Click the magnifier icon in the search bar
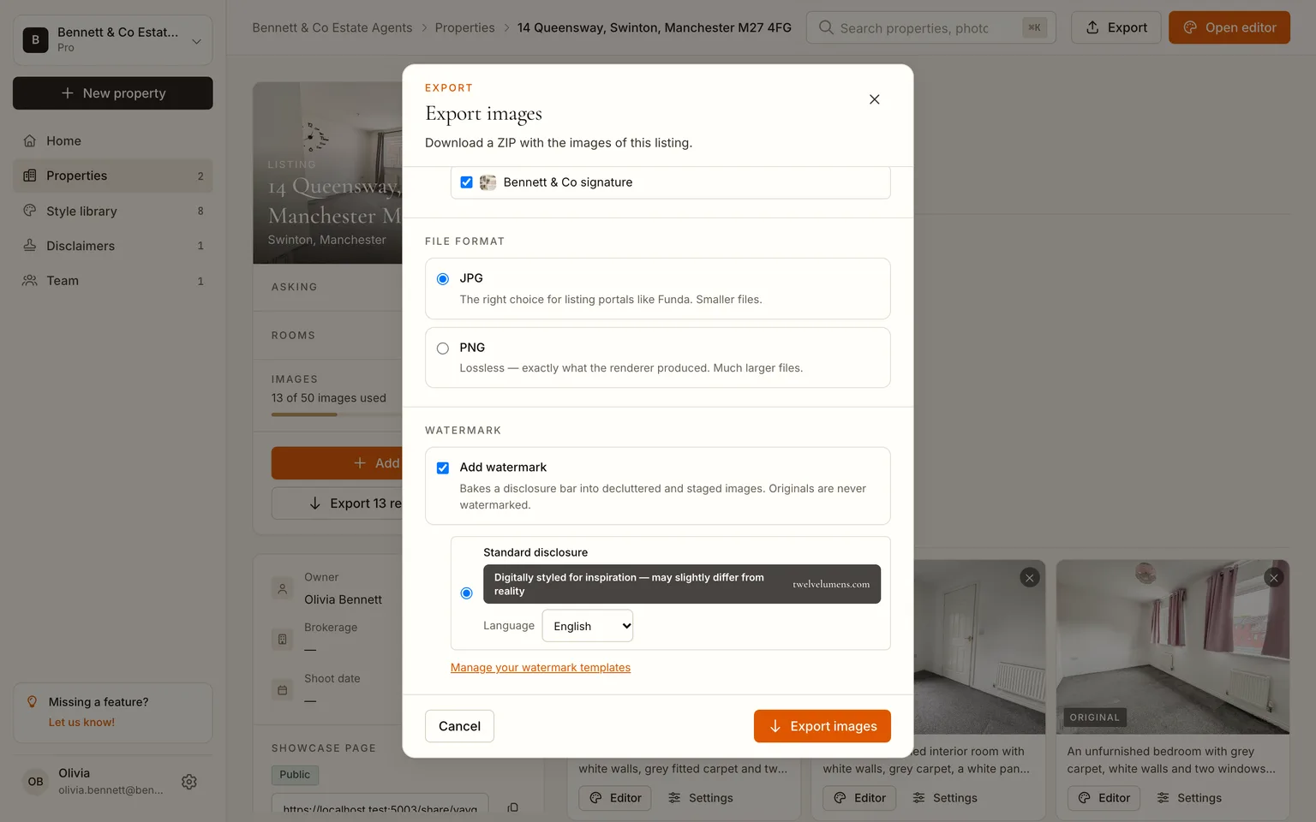1316x822 pixels. coord(826,27)
